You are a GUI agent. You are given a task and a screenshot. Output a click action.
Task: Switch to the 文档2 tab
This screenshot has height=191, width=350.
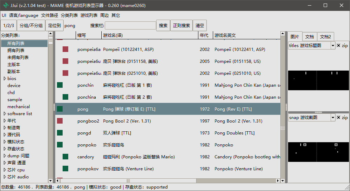325,37
